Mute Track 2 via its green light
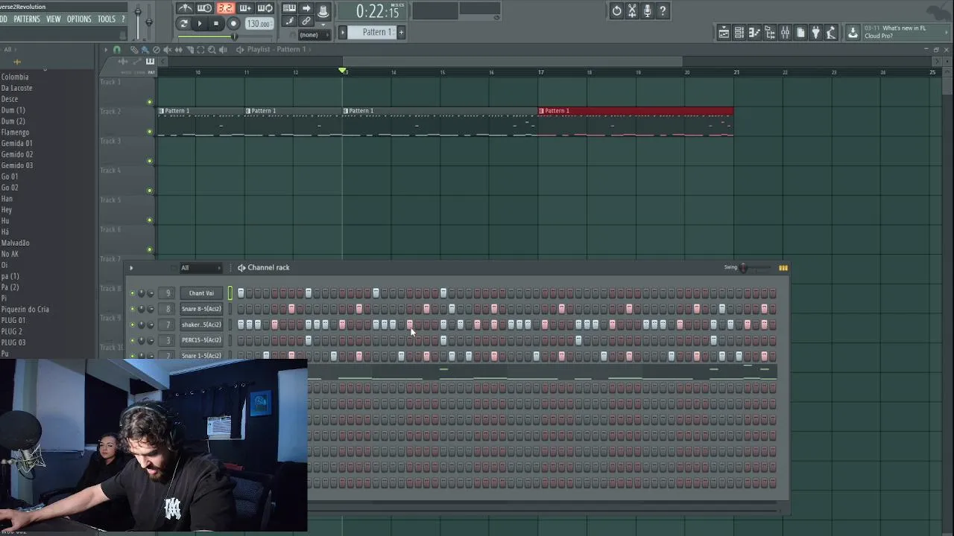This screenshot has height=536, width=954. (x=150, y=132)
